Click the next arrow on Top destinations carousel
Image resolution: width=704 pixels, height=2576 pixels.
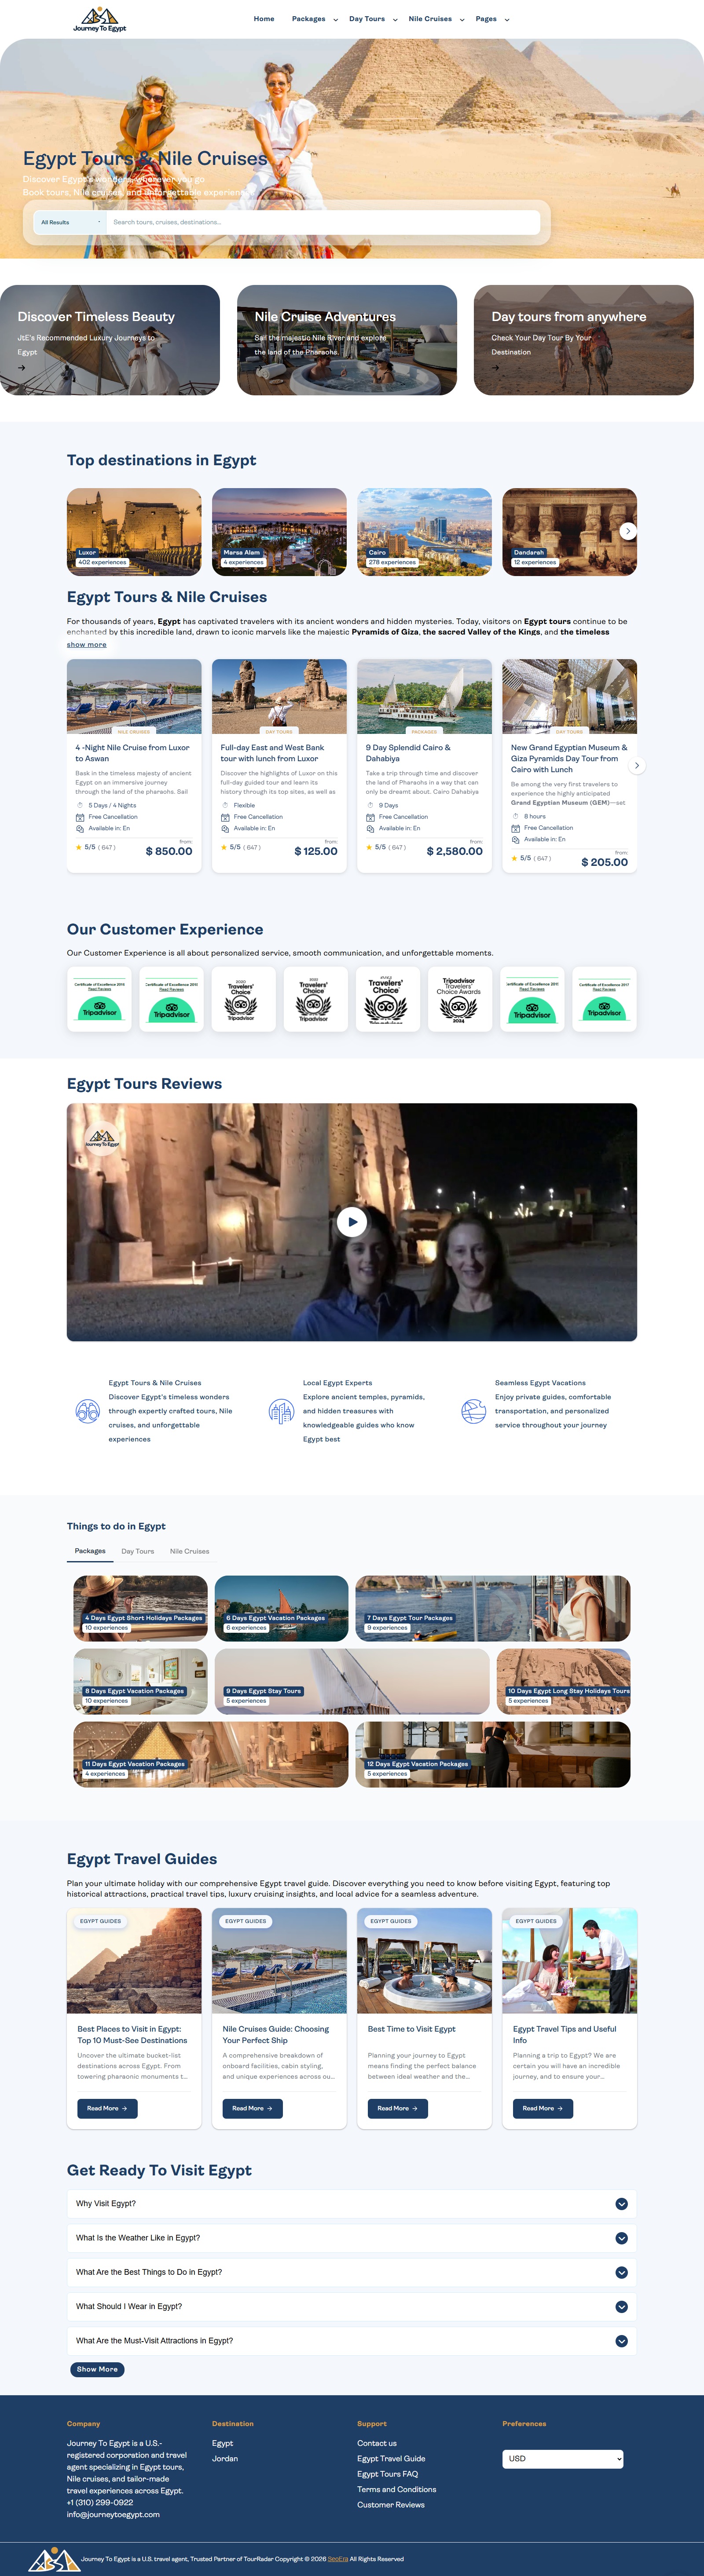(x=628, y=531)
